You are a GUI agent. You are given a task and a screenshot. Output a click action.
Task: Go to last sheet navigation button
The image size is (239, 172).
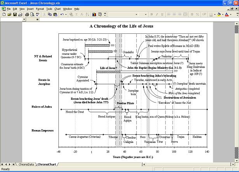coord(14,164)
